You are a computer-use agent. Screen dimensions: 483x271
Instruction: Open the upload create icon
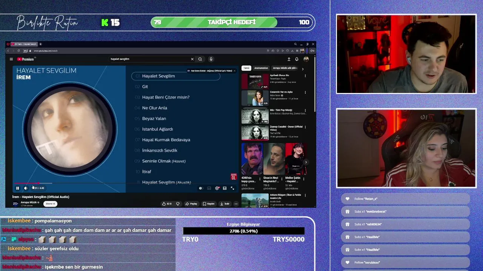point(289,59)
